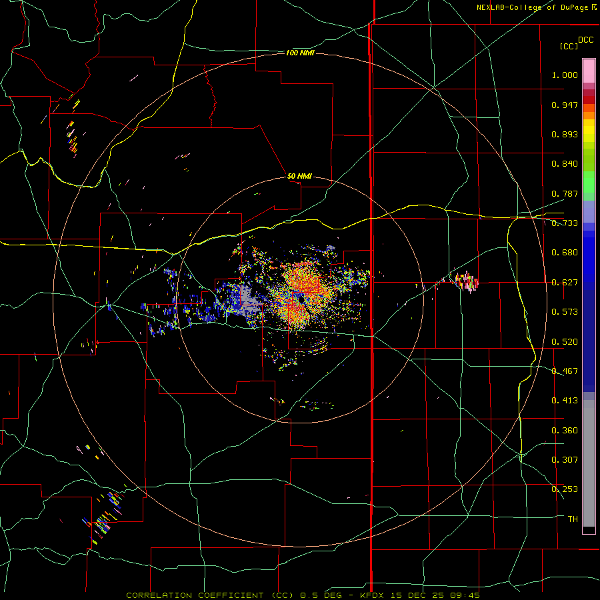The width and height of the screenshot is (600, 600).
Task: Click the 0.253 color scale value
Action: point(565,489)
